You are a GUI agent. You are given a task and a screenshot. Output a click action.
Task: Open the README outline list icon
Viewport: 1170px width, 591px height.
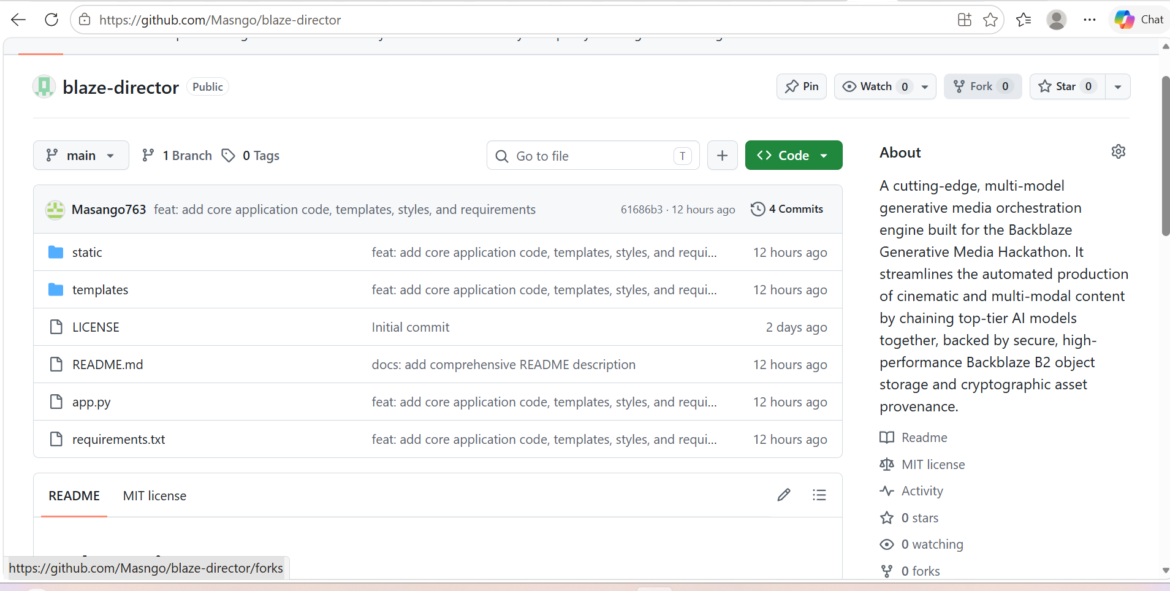coord(819,495)
